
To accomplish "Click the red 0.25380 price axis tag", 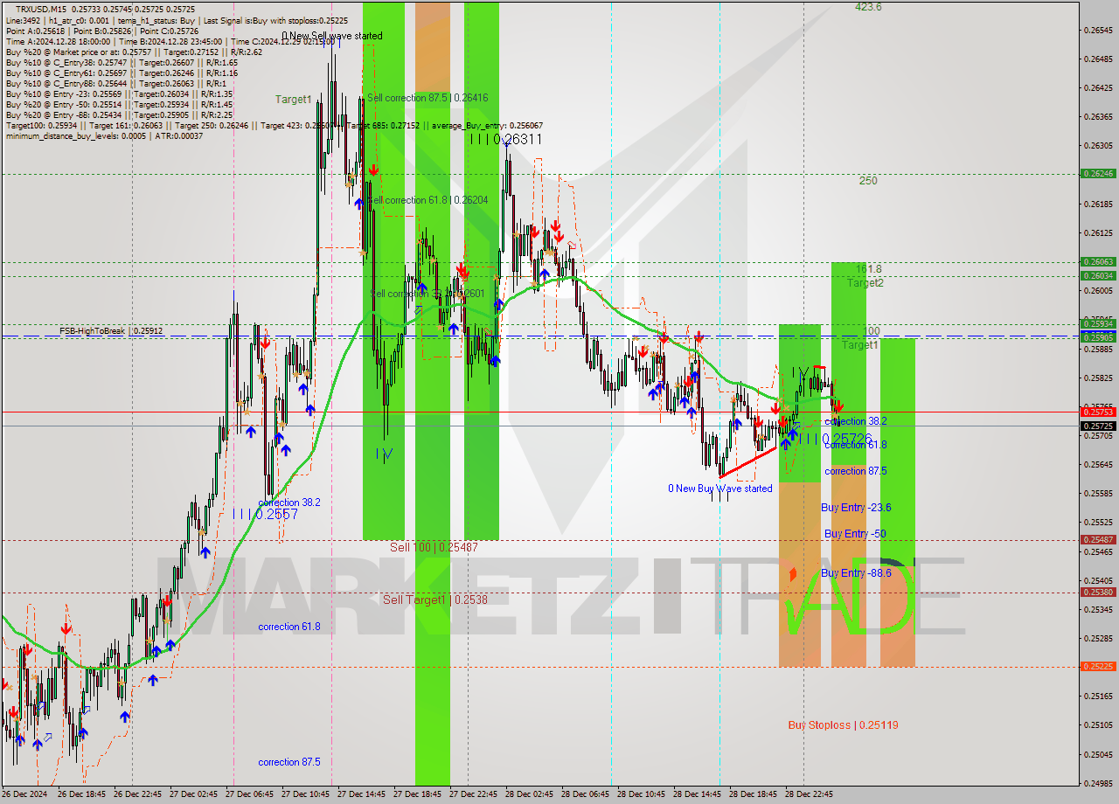I will pos(1098,592).
